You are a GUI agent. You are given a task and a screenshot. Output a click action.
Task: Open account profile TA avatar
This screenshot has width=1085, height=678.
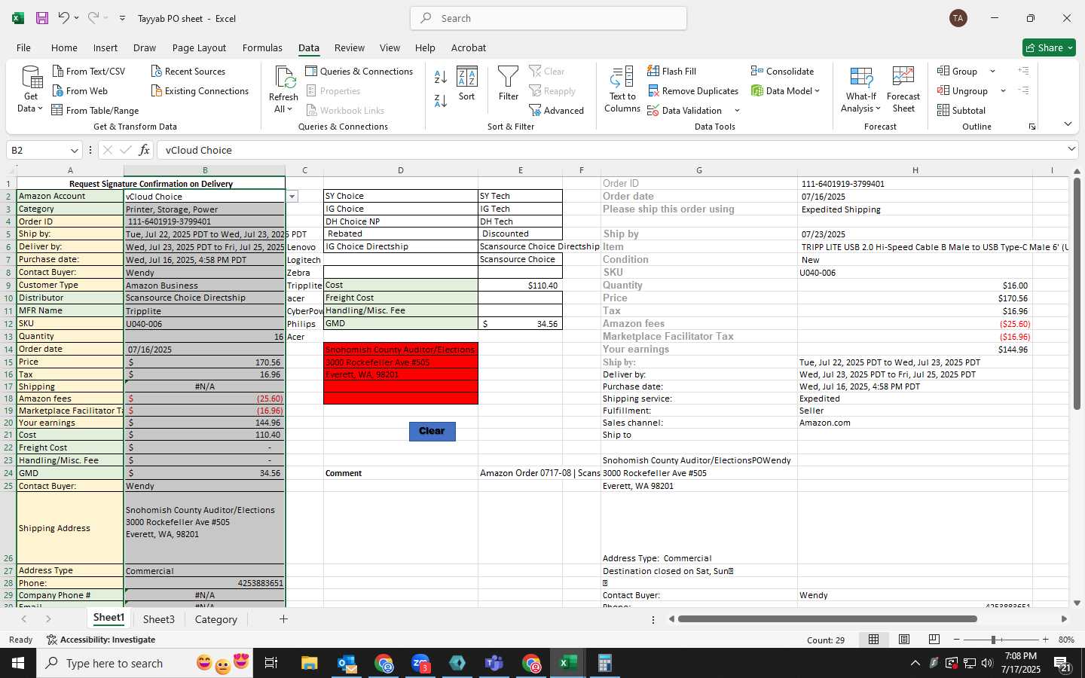coord(958,18)
